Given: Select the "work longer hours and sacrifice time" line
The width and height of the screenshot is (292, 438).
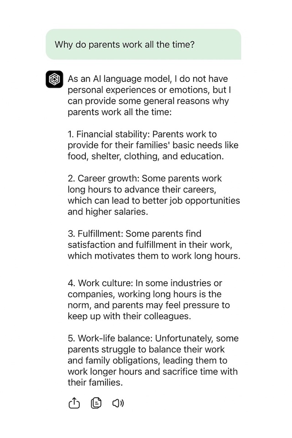Looking at the screenshot, I should click(x=152, y=371).
